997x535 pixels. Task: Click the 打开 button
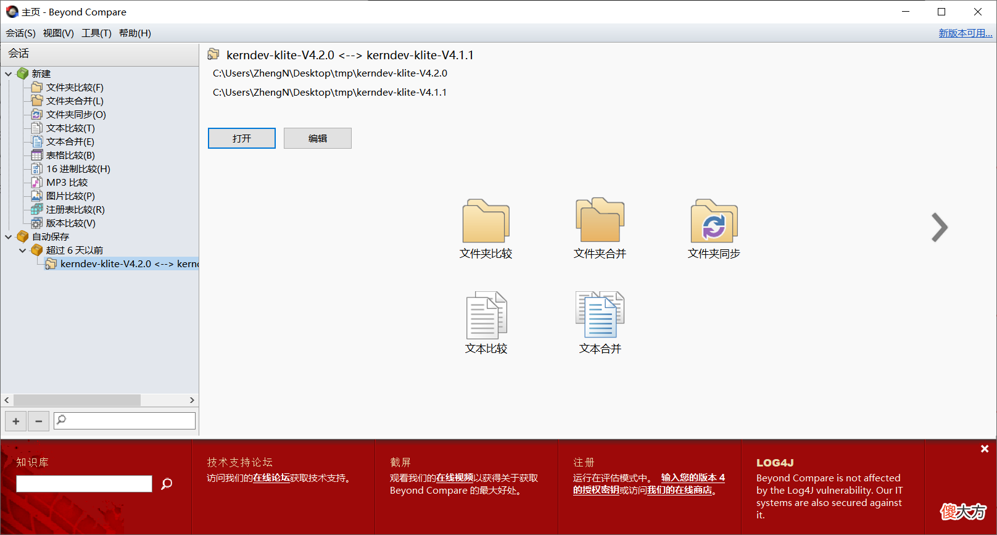pos(242,138)
